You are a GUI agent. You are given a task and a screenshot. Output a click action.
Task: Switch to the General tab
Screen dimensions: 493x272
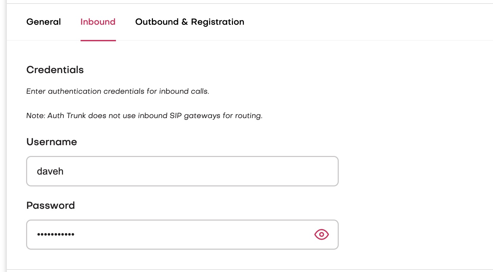click(43, 22)
